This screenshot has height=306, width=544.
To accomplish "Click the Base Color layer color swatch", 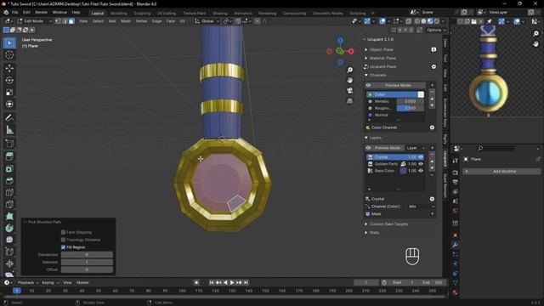I will pos(403,171).
